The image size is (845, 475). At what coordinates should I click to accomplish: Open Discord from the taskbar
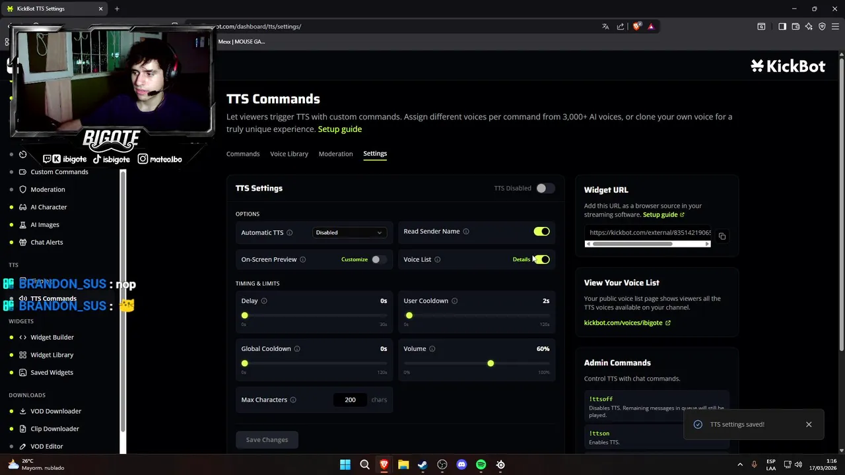[x=461, y=464]
